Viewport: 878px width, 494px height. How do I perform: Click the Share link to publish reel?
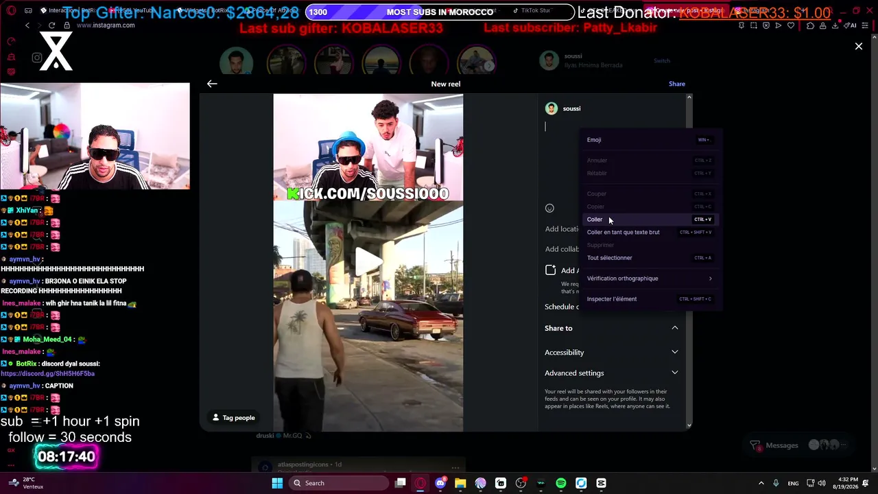pos(677,84)
